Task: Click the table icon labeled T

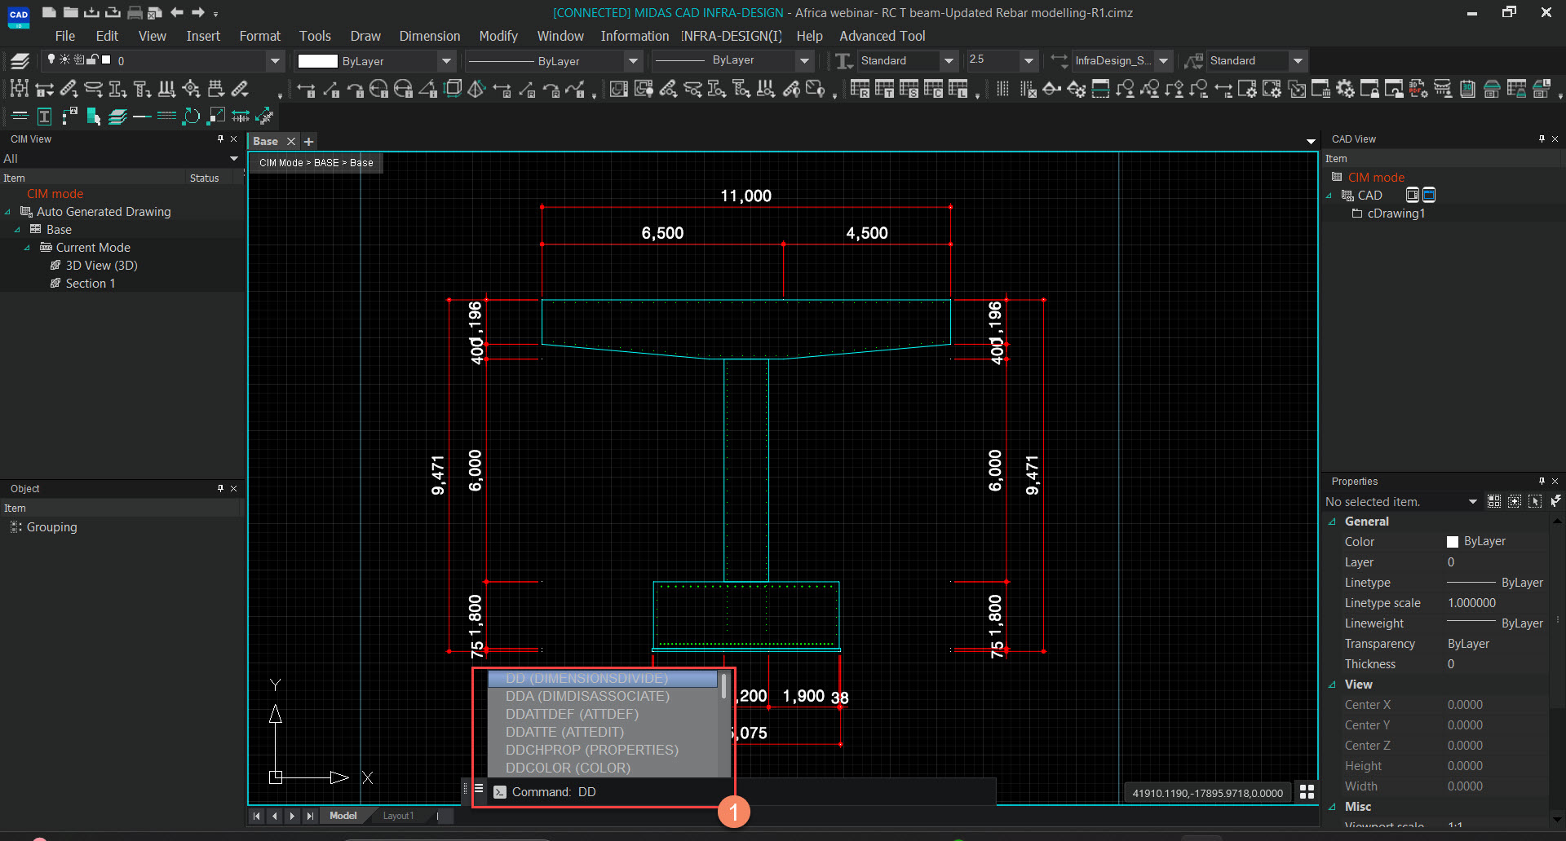Action: 885,89
